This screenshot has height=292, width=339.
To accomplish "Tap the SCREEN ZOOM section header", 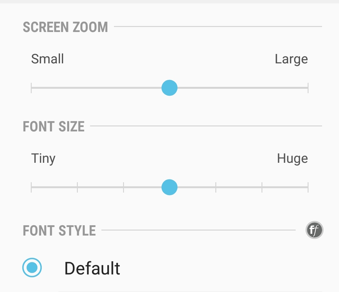I will click(x=65, y=27).
